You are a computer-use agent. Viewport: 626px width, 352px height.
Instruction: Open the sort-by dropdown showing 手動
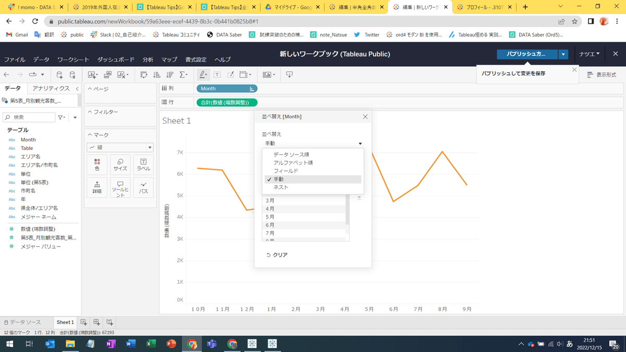click(312, 143)
